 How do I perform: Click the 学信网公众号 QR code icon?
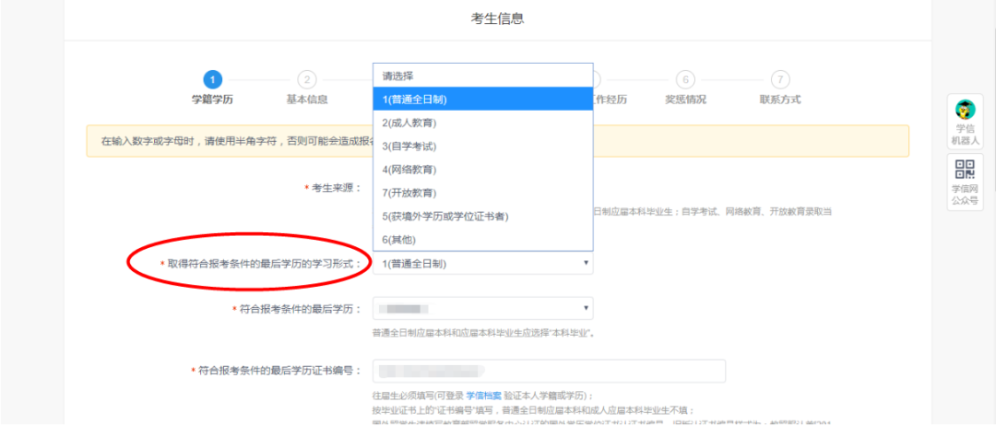click(965, 171)
